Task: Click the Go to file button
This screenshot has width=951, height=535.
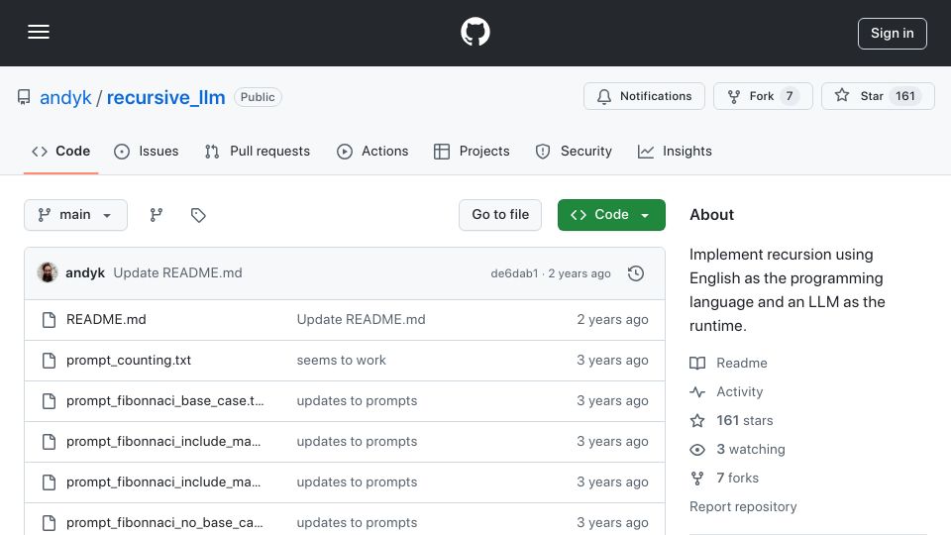Action: [500, 215]
